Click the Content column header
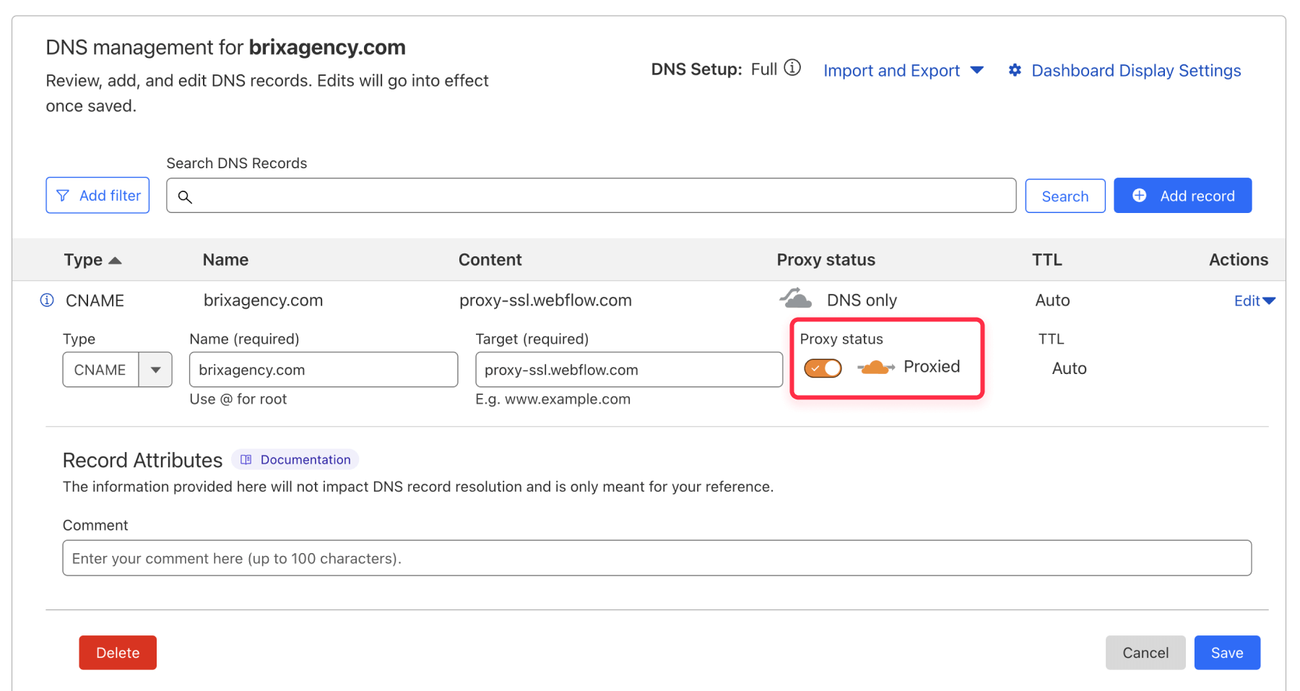 coord(490,260)
